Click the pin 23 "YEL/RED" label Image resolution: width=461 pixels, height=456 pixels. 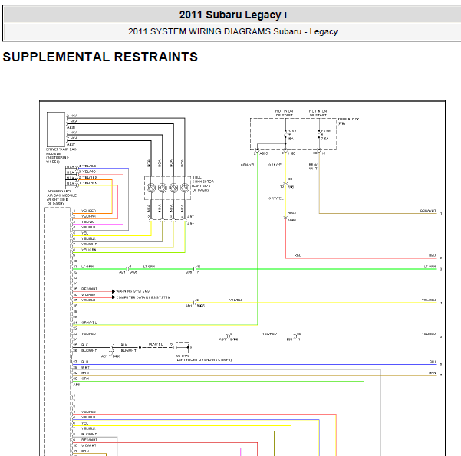click(x=88, y=334)
